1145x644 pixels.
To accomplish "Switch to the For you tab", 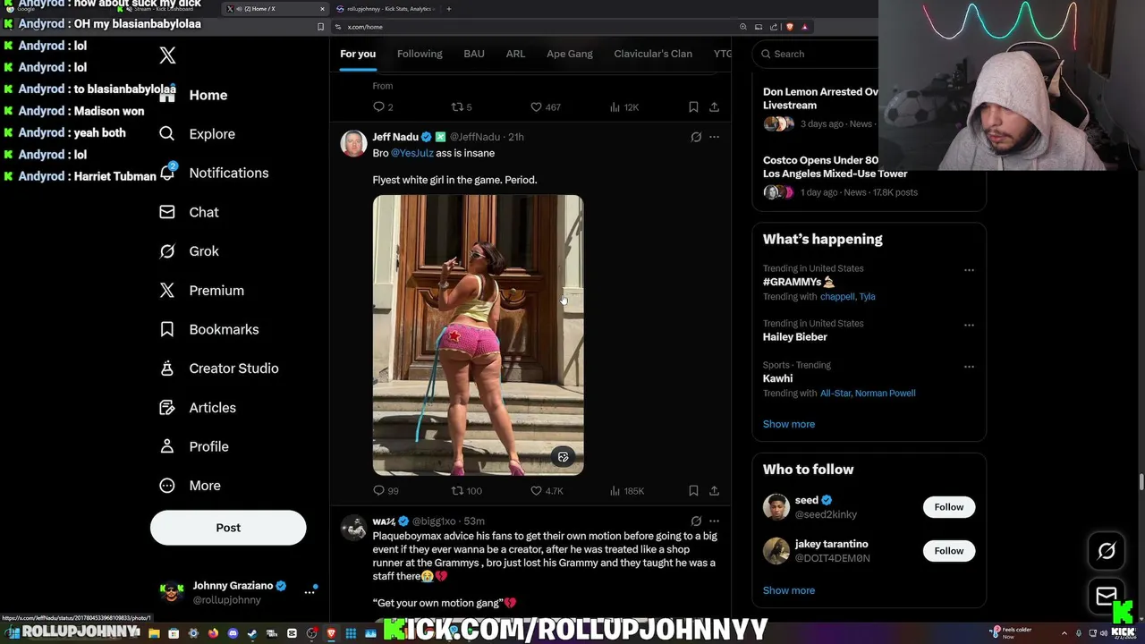I will 358,54.
